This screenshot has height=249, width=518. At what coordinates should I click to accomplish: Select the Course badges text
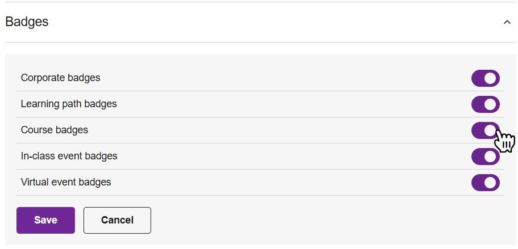[x=55, y=130]
